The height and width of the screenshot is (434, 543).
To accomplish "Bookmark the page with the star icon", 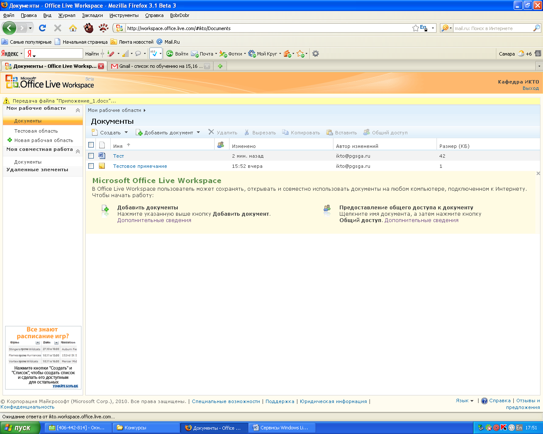I will (415, 28).
